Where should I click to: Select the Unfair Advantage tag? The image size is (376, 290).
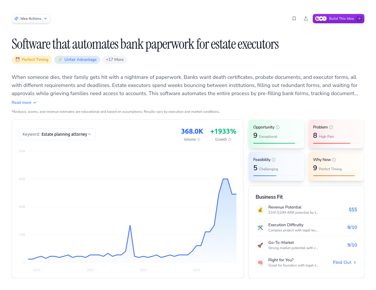coord(77,59)
